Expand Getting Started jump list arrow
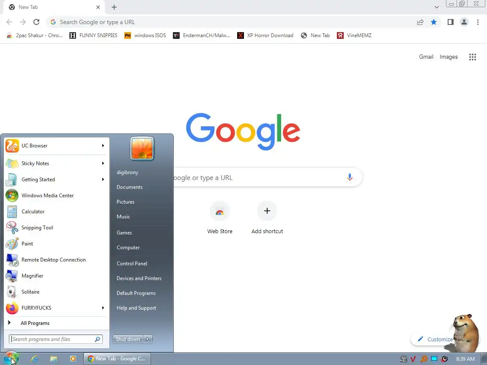The image size is (487, 365). (103, 180)
